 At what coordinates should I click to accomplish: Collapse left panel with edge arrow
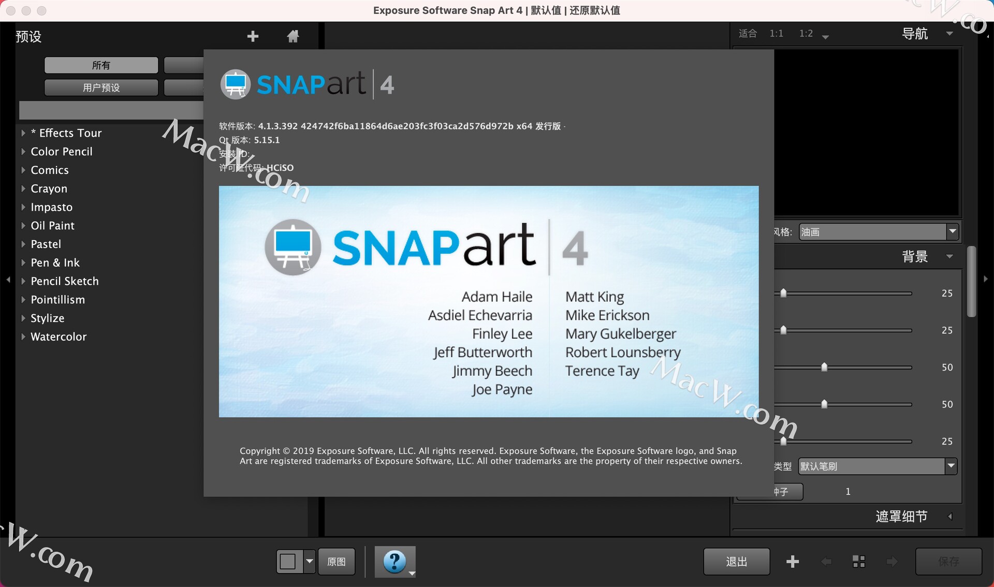click(8, 280)
